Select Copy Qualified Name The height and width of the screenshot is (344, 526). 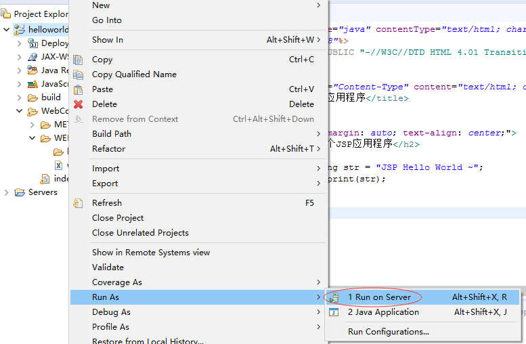198,74
